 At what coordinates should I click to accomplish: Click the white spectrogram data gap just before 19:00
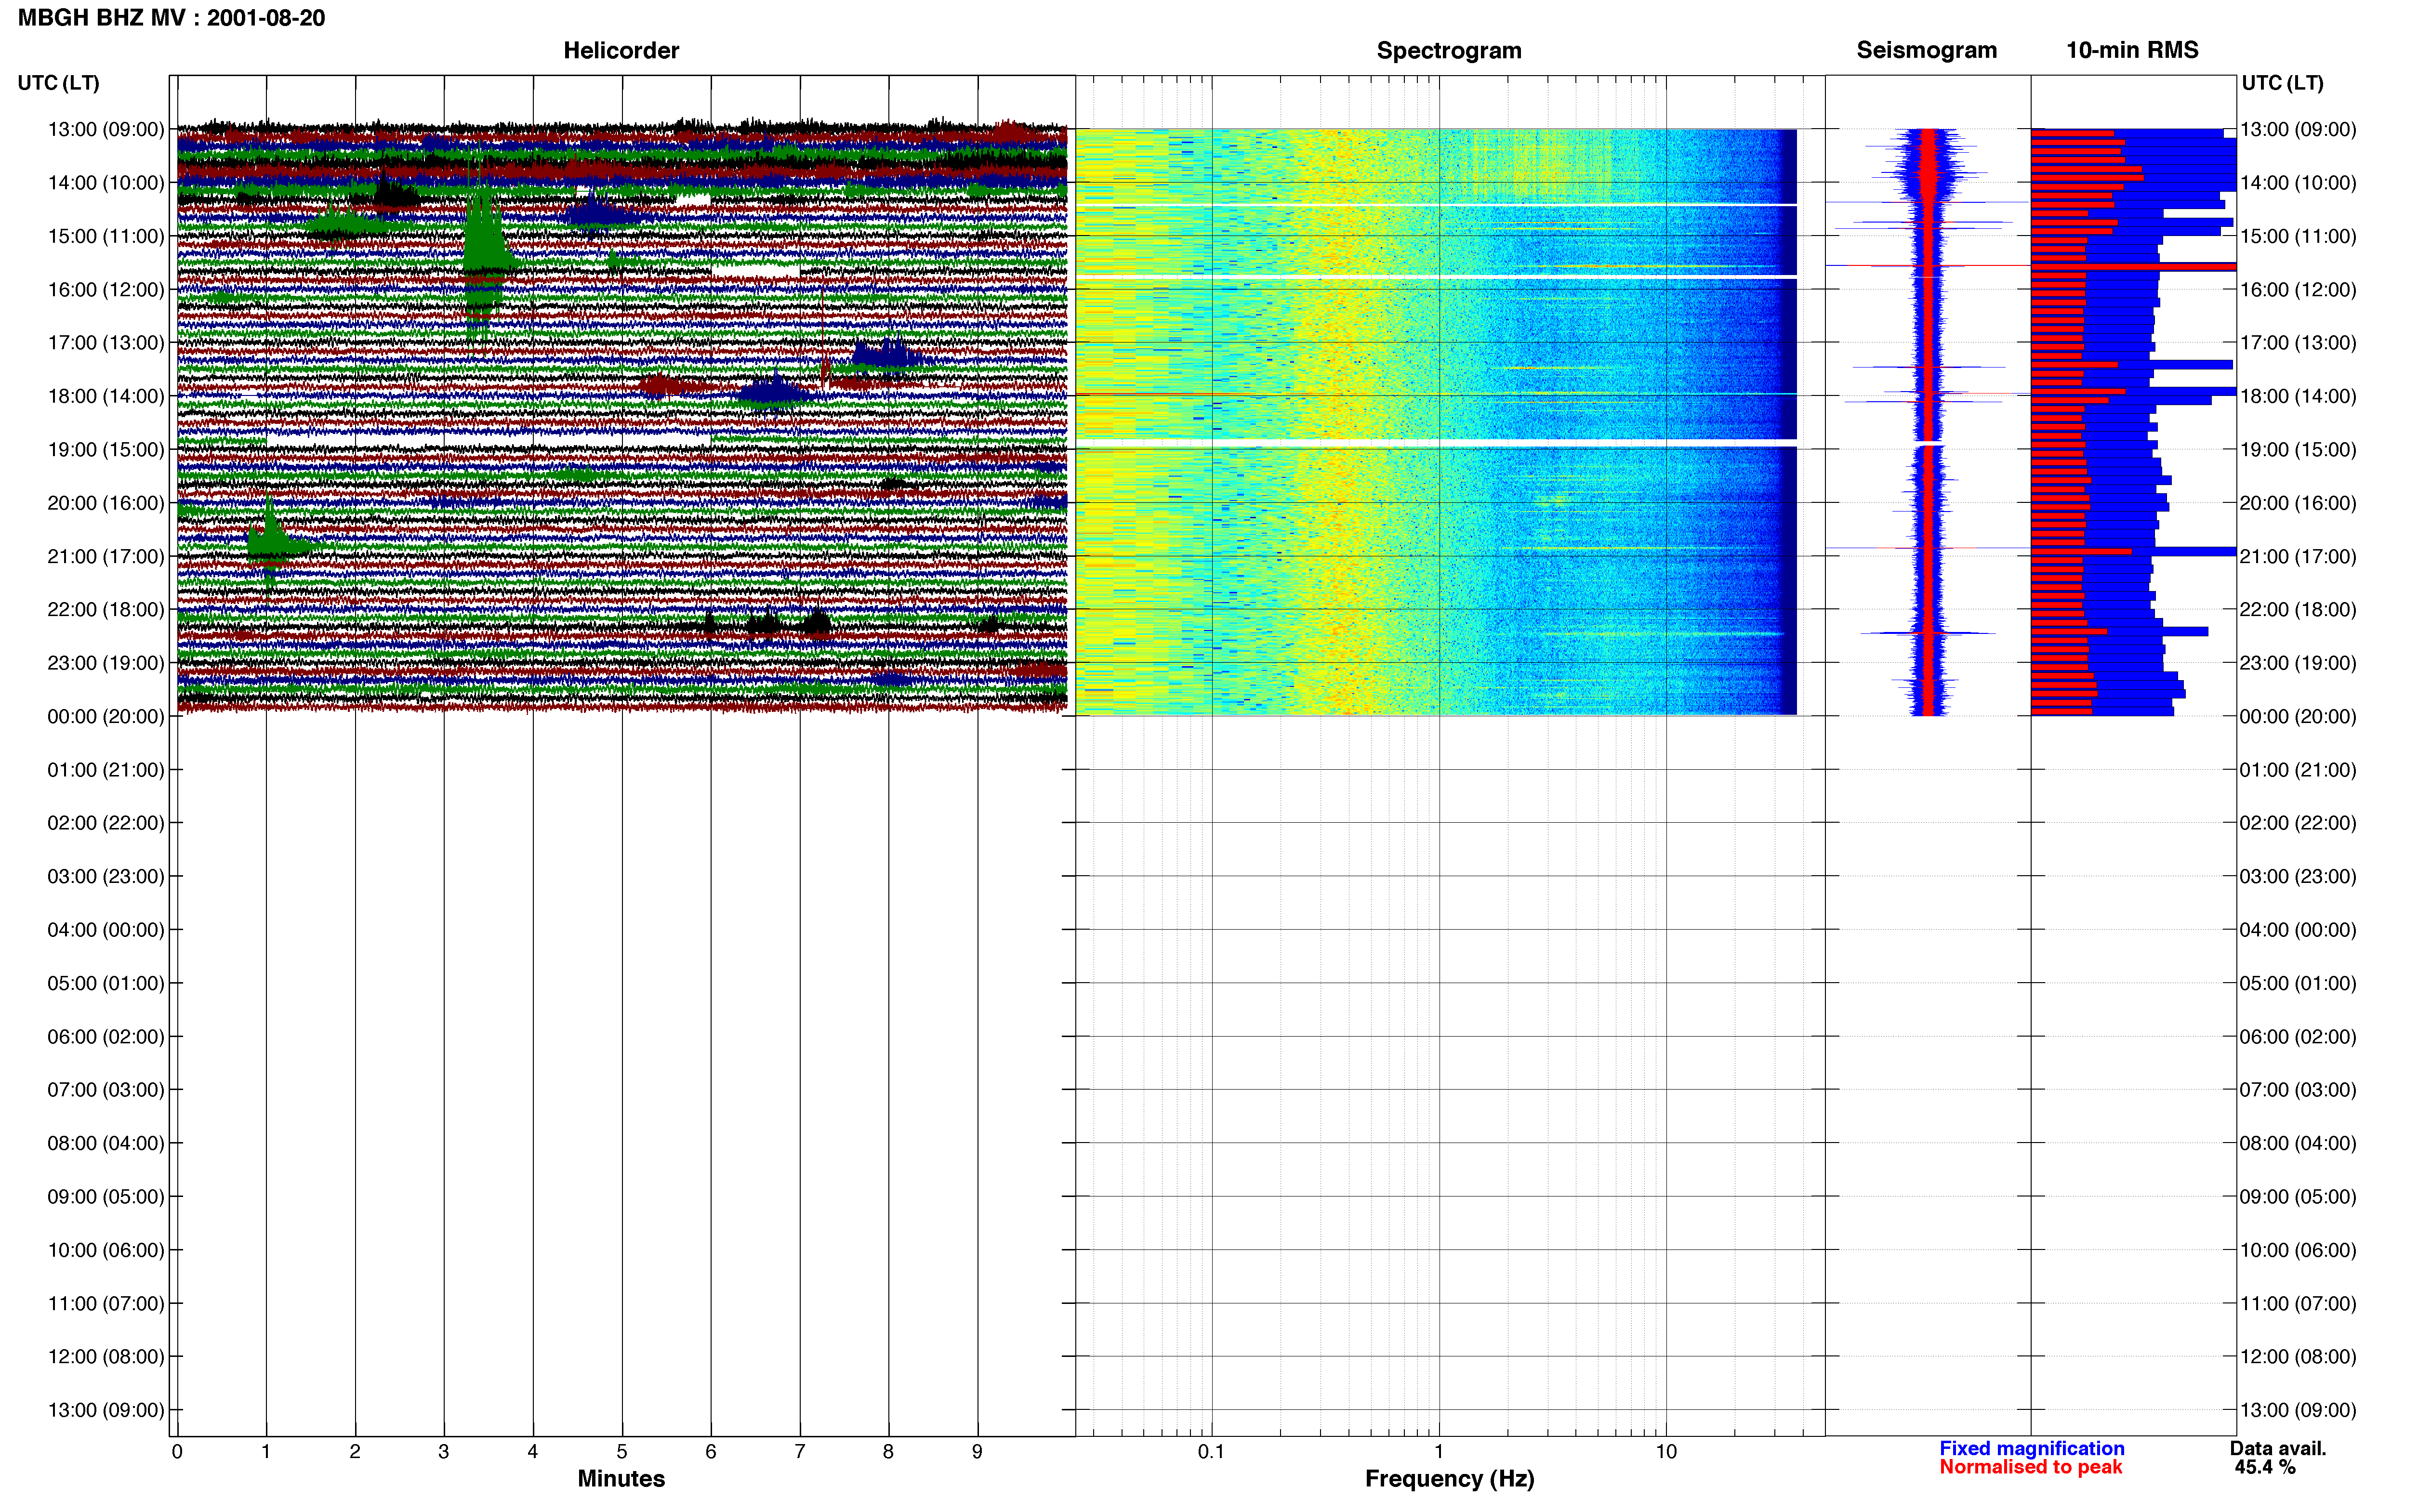(1436, 442)
